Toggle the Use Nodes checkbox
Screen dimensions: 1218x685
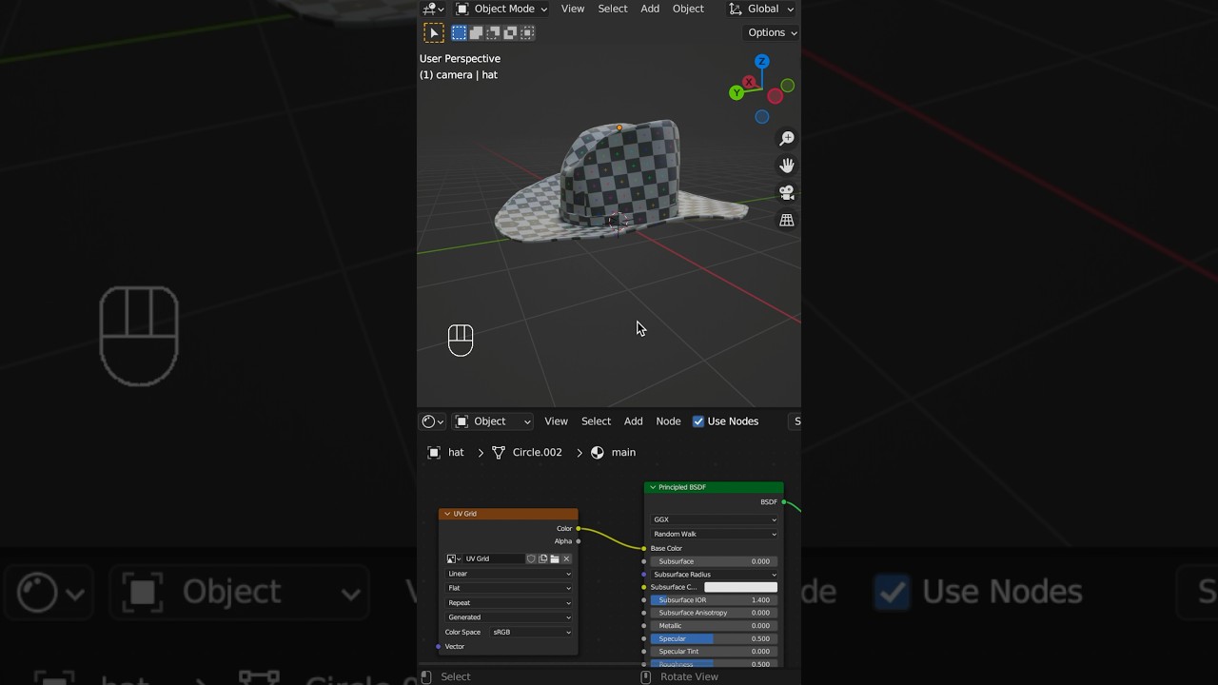tap(698, 421)
